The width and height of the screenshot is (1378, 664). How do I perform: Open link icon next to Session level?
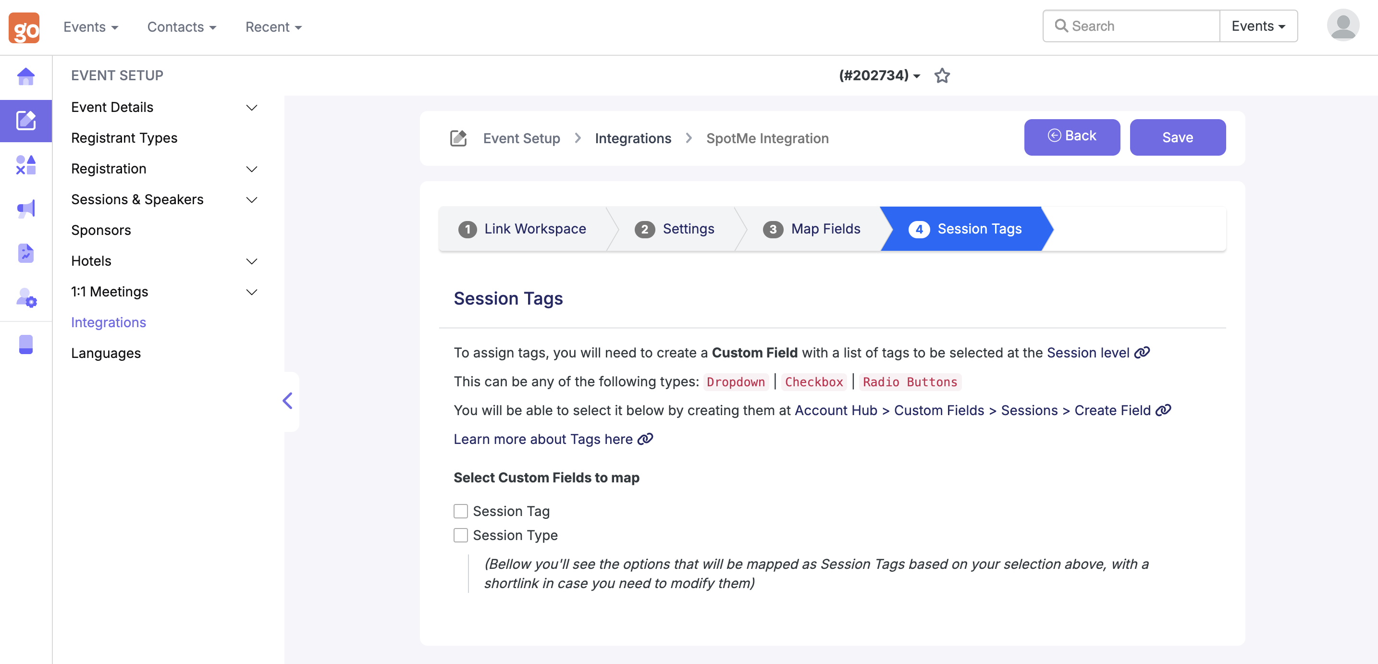pos(1142,353)
